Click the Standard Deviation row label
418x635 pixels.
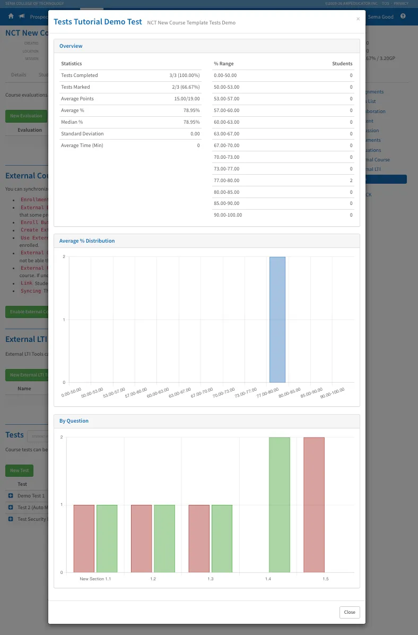(82, 134)
